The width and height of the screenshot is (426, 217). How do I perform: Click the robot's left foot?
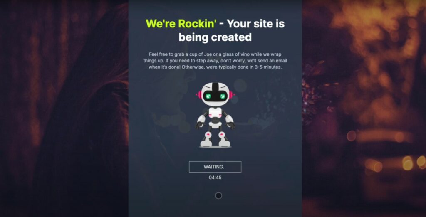206,142
